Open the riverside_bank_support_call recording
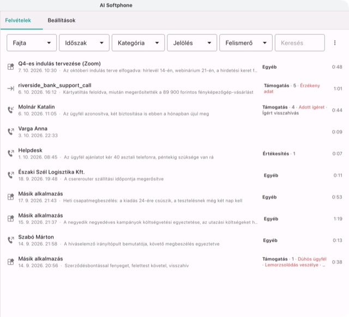The image size is (349, 317). (x=174, y=88)
